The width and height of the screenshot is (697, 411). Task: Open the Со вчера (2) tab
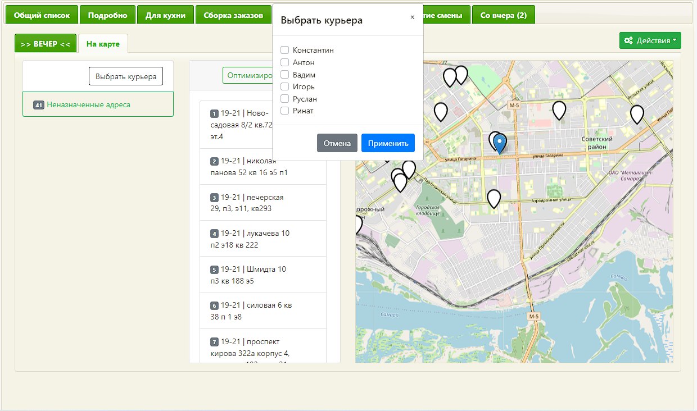503,15
